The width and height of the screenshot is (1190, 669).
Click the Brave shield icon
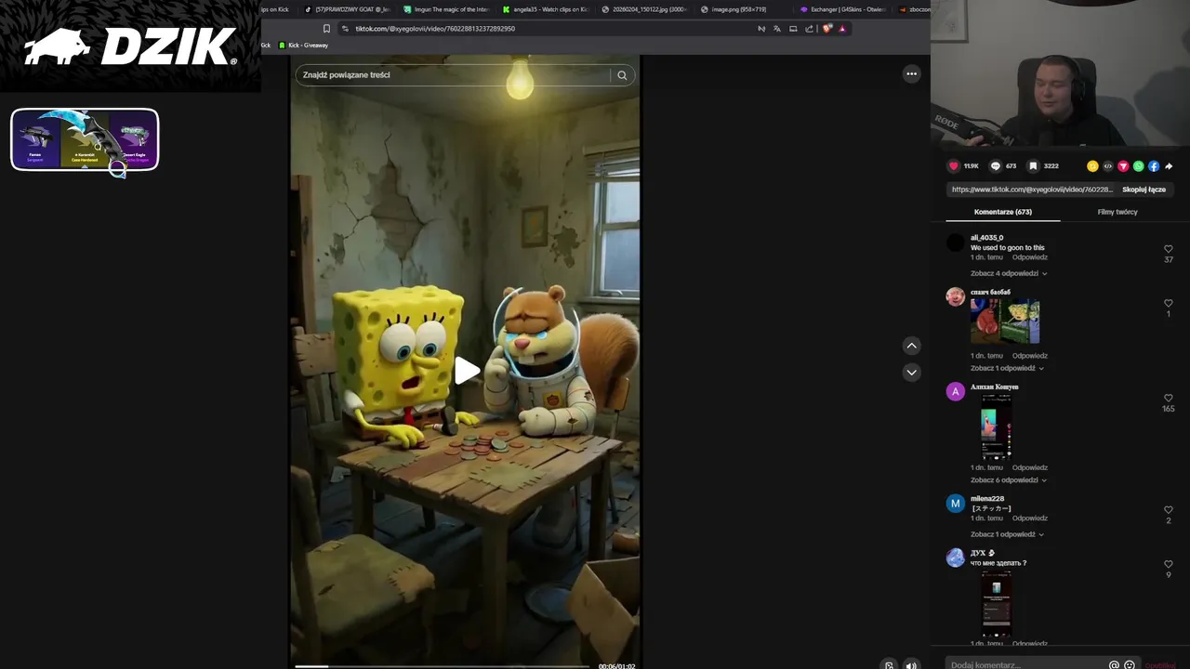click(x=827, y=29)
